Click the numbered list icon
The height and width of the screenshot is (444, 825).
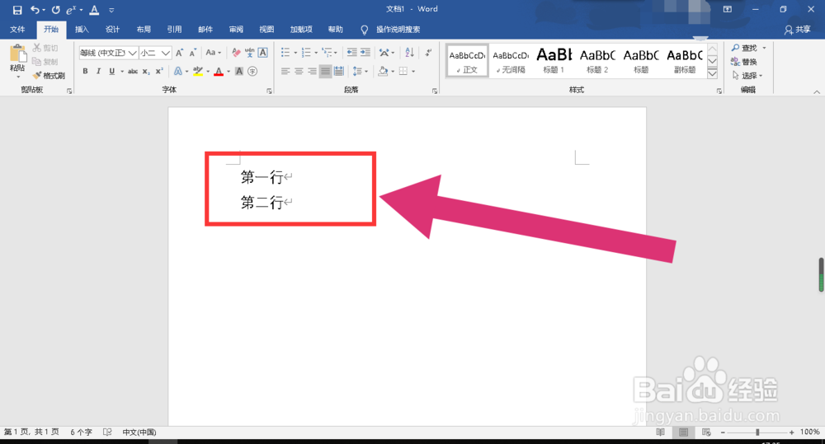click(306, 53)
